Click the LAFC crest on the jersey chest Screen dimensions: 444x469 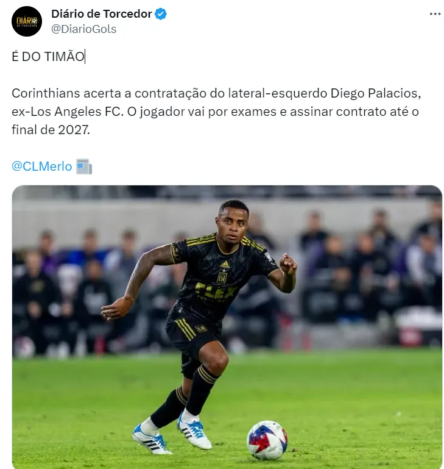(222, 278)
